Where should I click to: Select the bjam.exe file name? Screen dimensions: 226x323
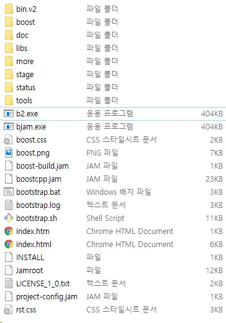point(31,127)
